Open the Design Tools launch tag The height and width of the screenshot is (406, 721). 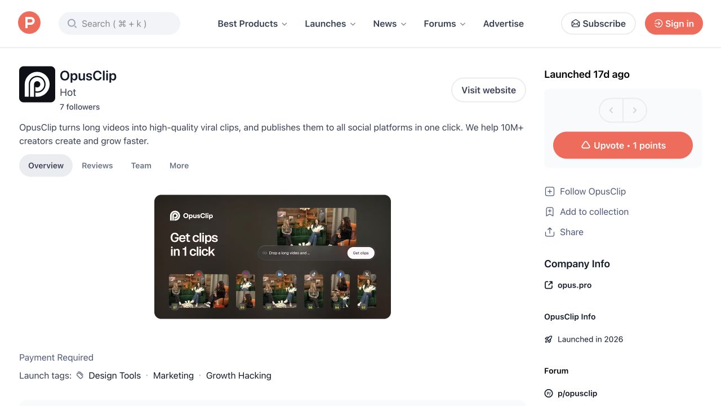point(115,376)
